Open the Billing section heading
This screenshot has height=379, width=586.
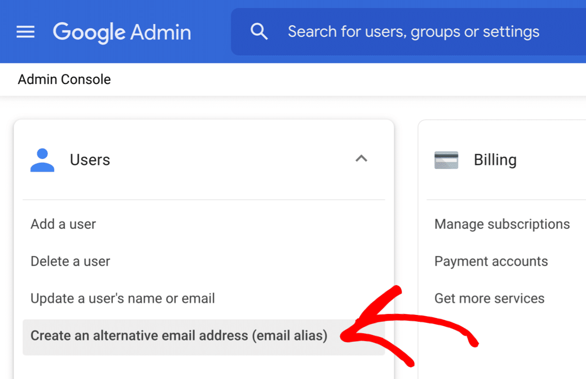(x=495, y=160)
